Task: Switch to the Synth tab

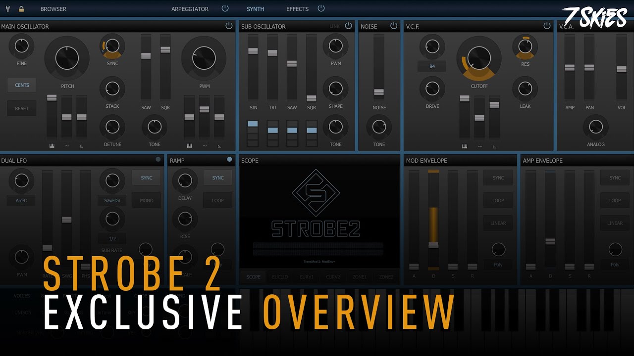Action: click(x=256, y=9)
